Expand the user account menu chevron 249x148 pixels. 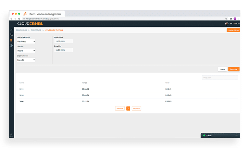[x=239, y=23]
